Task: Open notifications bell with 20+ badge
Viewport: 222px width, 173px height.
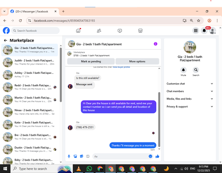Action: 204,31
